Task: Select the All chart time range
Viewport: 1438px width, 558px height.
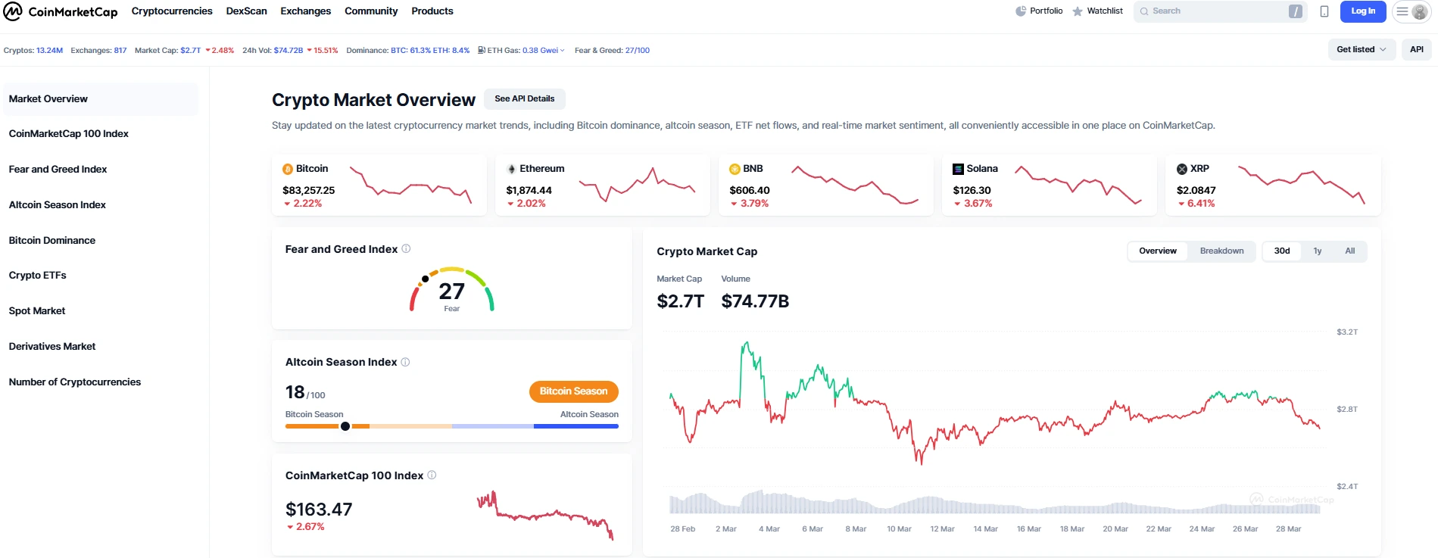Action: 1349,251
